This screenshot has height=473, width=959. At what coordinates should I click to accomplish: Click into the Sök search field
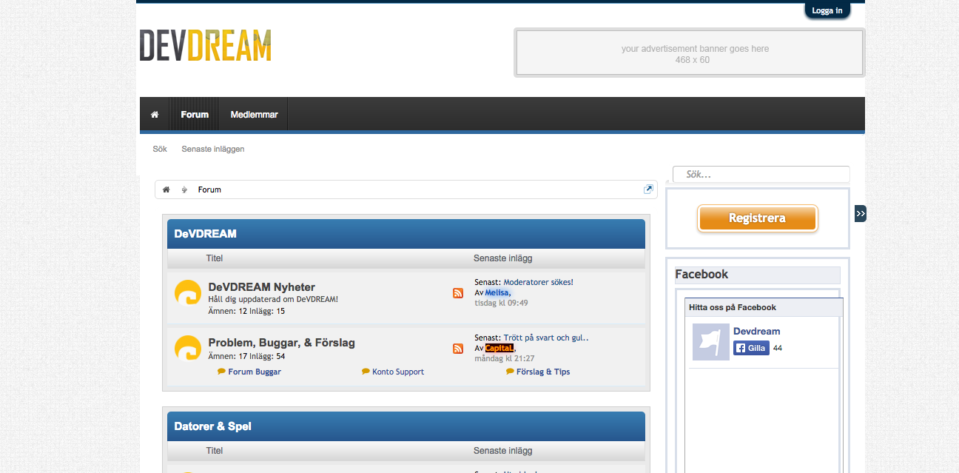pos(762,175)
